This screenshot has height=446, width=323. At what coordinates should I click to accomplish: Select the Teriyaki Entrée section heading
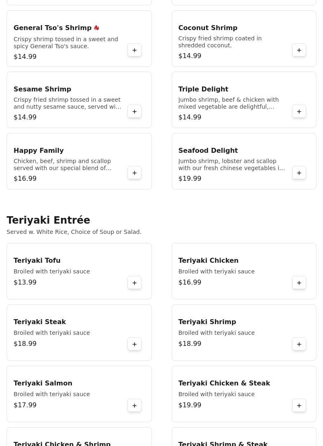[48, 220]
